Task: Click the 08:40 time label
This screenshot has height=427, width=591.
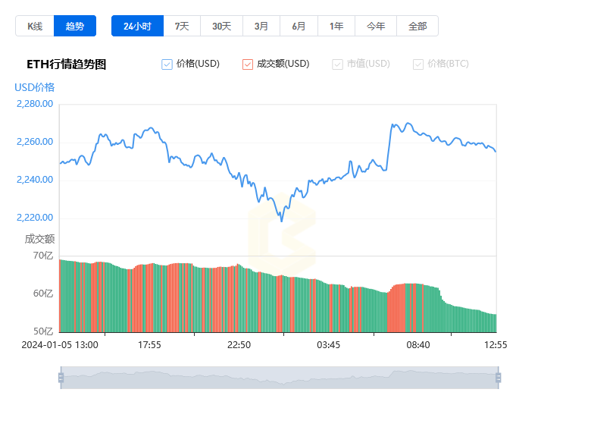Action: pyautogui.click(x=418, y=345)
